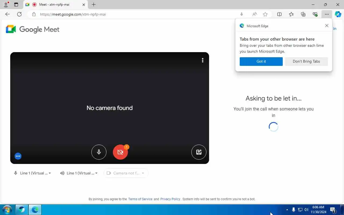344x215 pixels.
Task: Open Privacy Policy link
Action: pyautogui.click(x=170, y=199)
